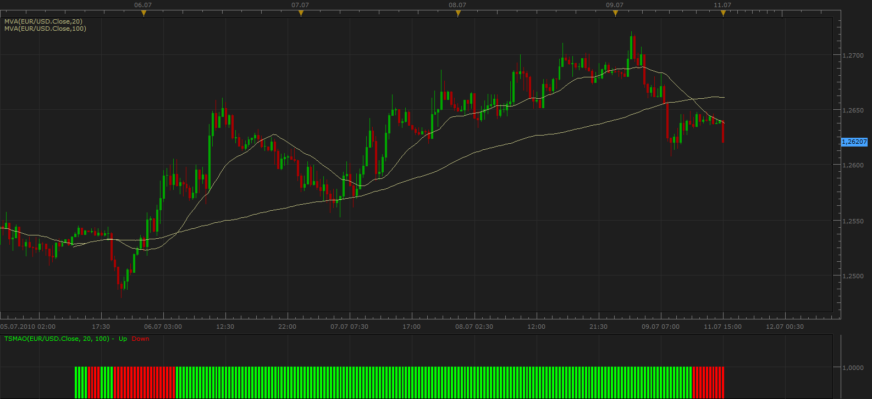Screen dimensions: 872x399
Task: Click the 08.07 02:30 time axis label
Action: tap(474, 327)
